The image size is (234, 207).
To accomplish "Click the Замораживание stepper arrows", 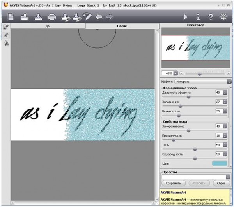I will click(x=225, y=126).
